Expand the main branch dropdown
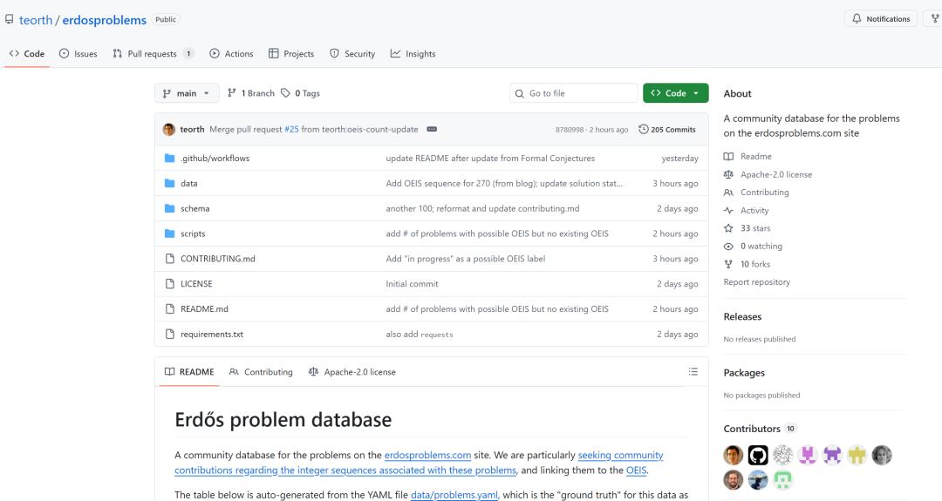Viewport: 942px width, 501px height. click(187, 93)
